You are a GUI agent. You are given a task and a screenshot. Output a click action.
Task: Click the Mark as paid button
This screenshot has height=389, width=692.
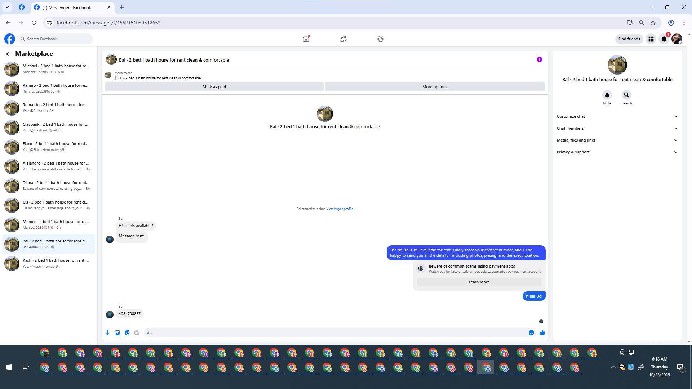[x=214, y=87]
